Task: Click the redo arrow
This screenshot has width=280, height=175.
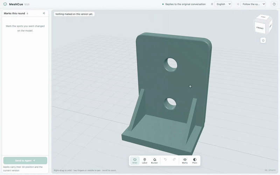Action: pos(174,160)
